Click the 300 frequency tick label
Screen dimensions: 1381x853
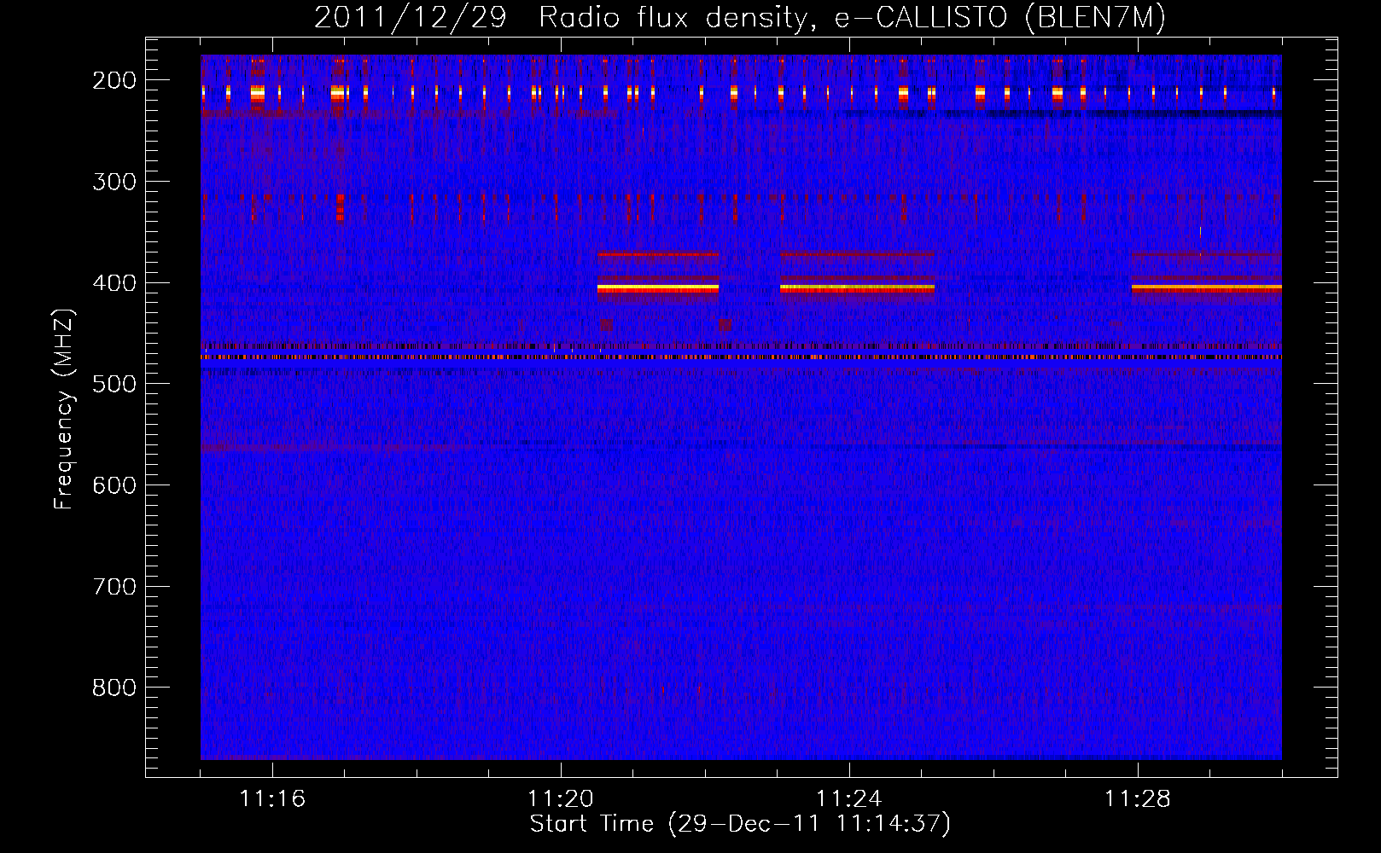coord(114,182)
